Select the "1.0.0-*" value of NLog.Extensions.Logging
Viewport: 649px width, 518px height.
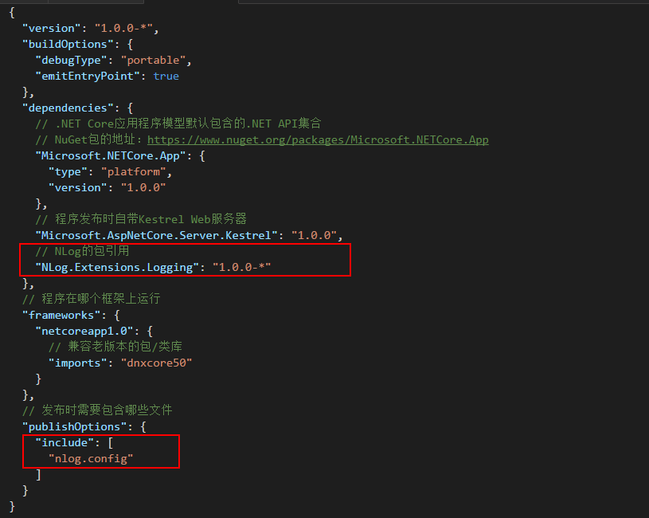pos(242,268)
